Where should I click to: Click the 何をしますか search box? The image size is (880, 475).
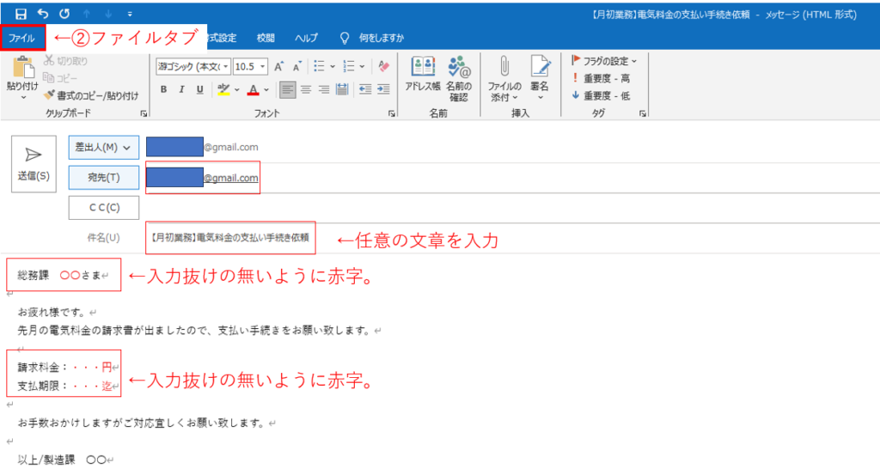click(382, 38)
